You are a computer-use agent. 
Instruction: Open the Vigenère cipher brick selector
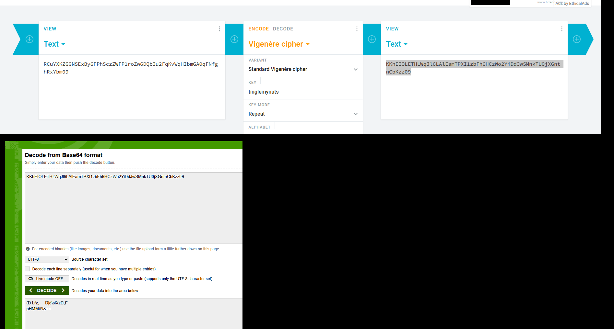[279, 44]
